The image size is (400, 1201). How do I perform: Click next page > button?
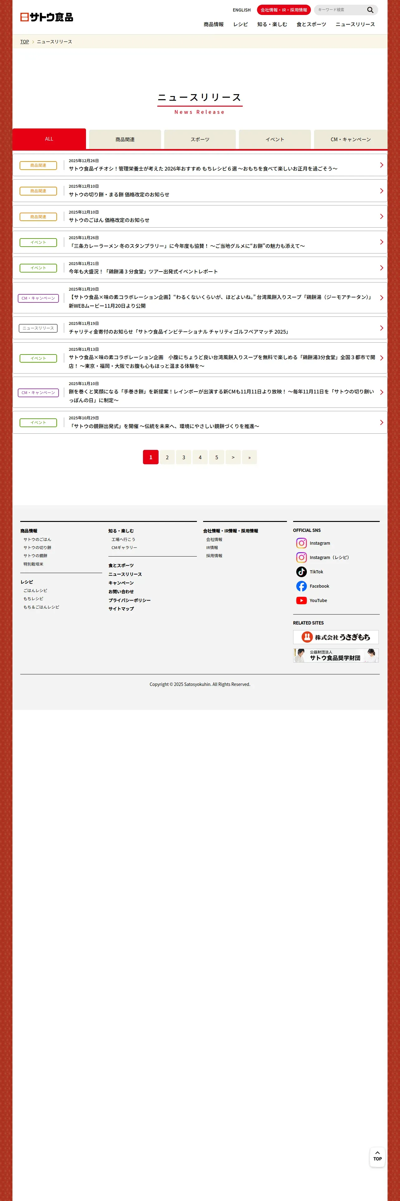[233, 457]
